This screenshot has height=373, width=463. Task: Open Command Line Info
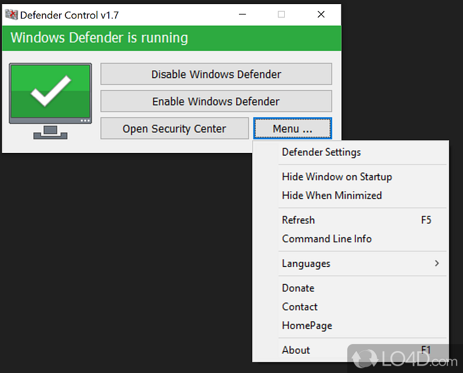pyautogui.click(x=326, y=239)
